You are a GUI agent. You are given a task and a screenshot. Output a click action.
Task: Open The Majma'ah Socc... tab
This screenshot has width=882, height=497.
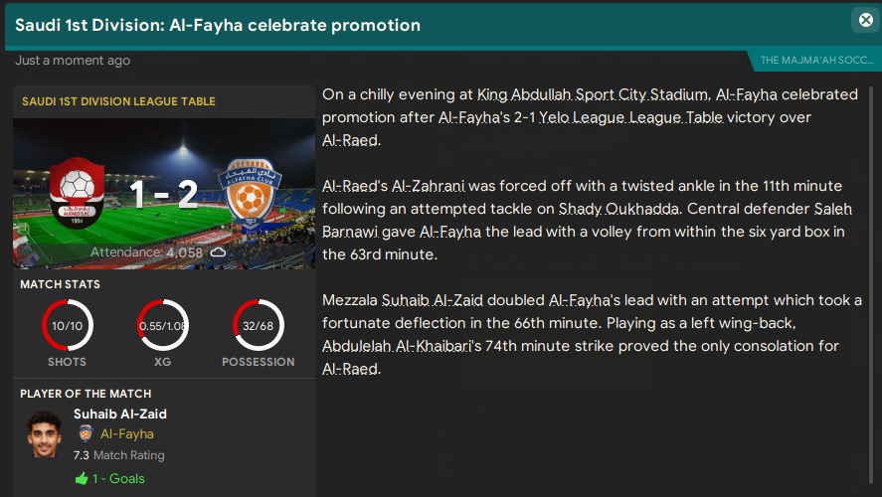pyautogui.click(x=817, y=61)
